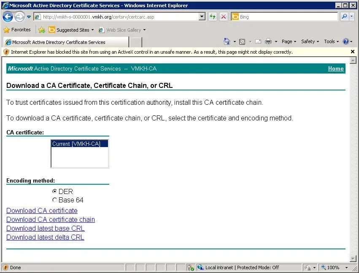Expand the address bar history dropdown
The height and width of the screenshot is (273, 359).
click(x=202, y=17)
